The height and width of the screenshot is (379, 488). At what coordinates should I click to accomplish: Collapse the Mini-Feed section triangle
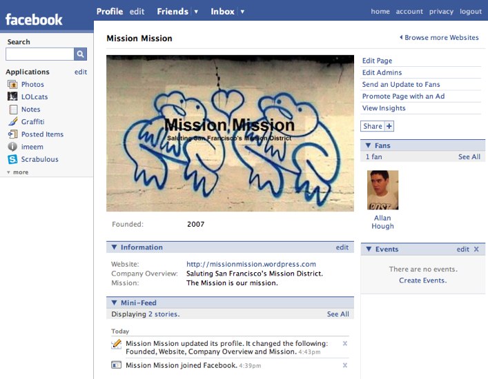point(114,303)
